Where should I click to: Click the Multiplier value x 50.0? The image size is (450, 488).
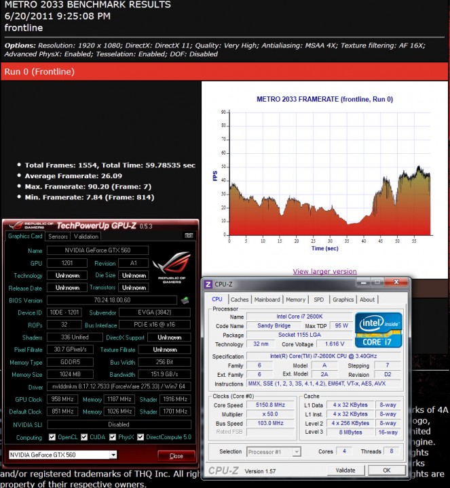[270, 414]
